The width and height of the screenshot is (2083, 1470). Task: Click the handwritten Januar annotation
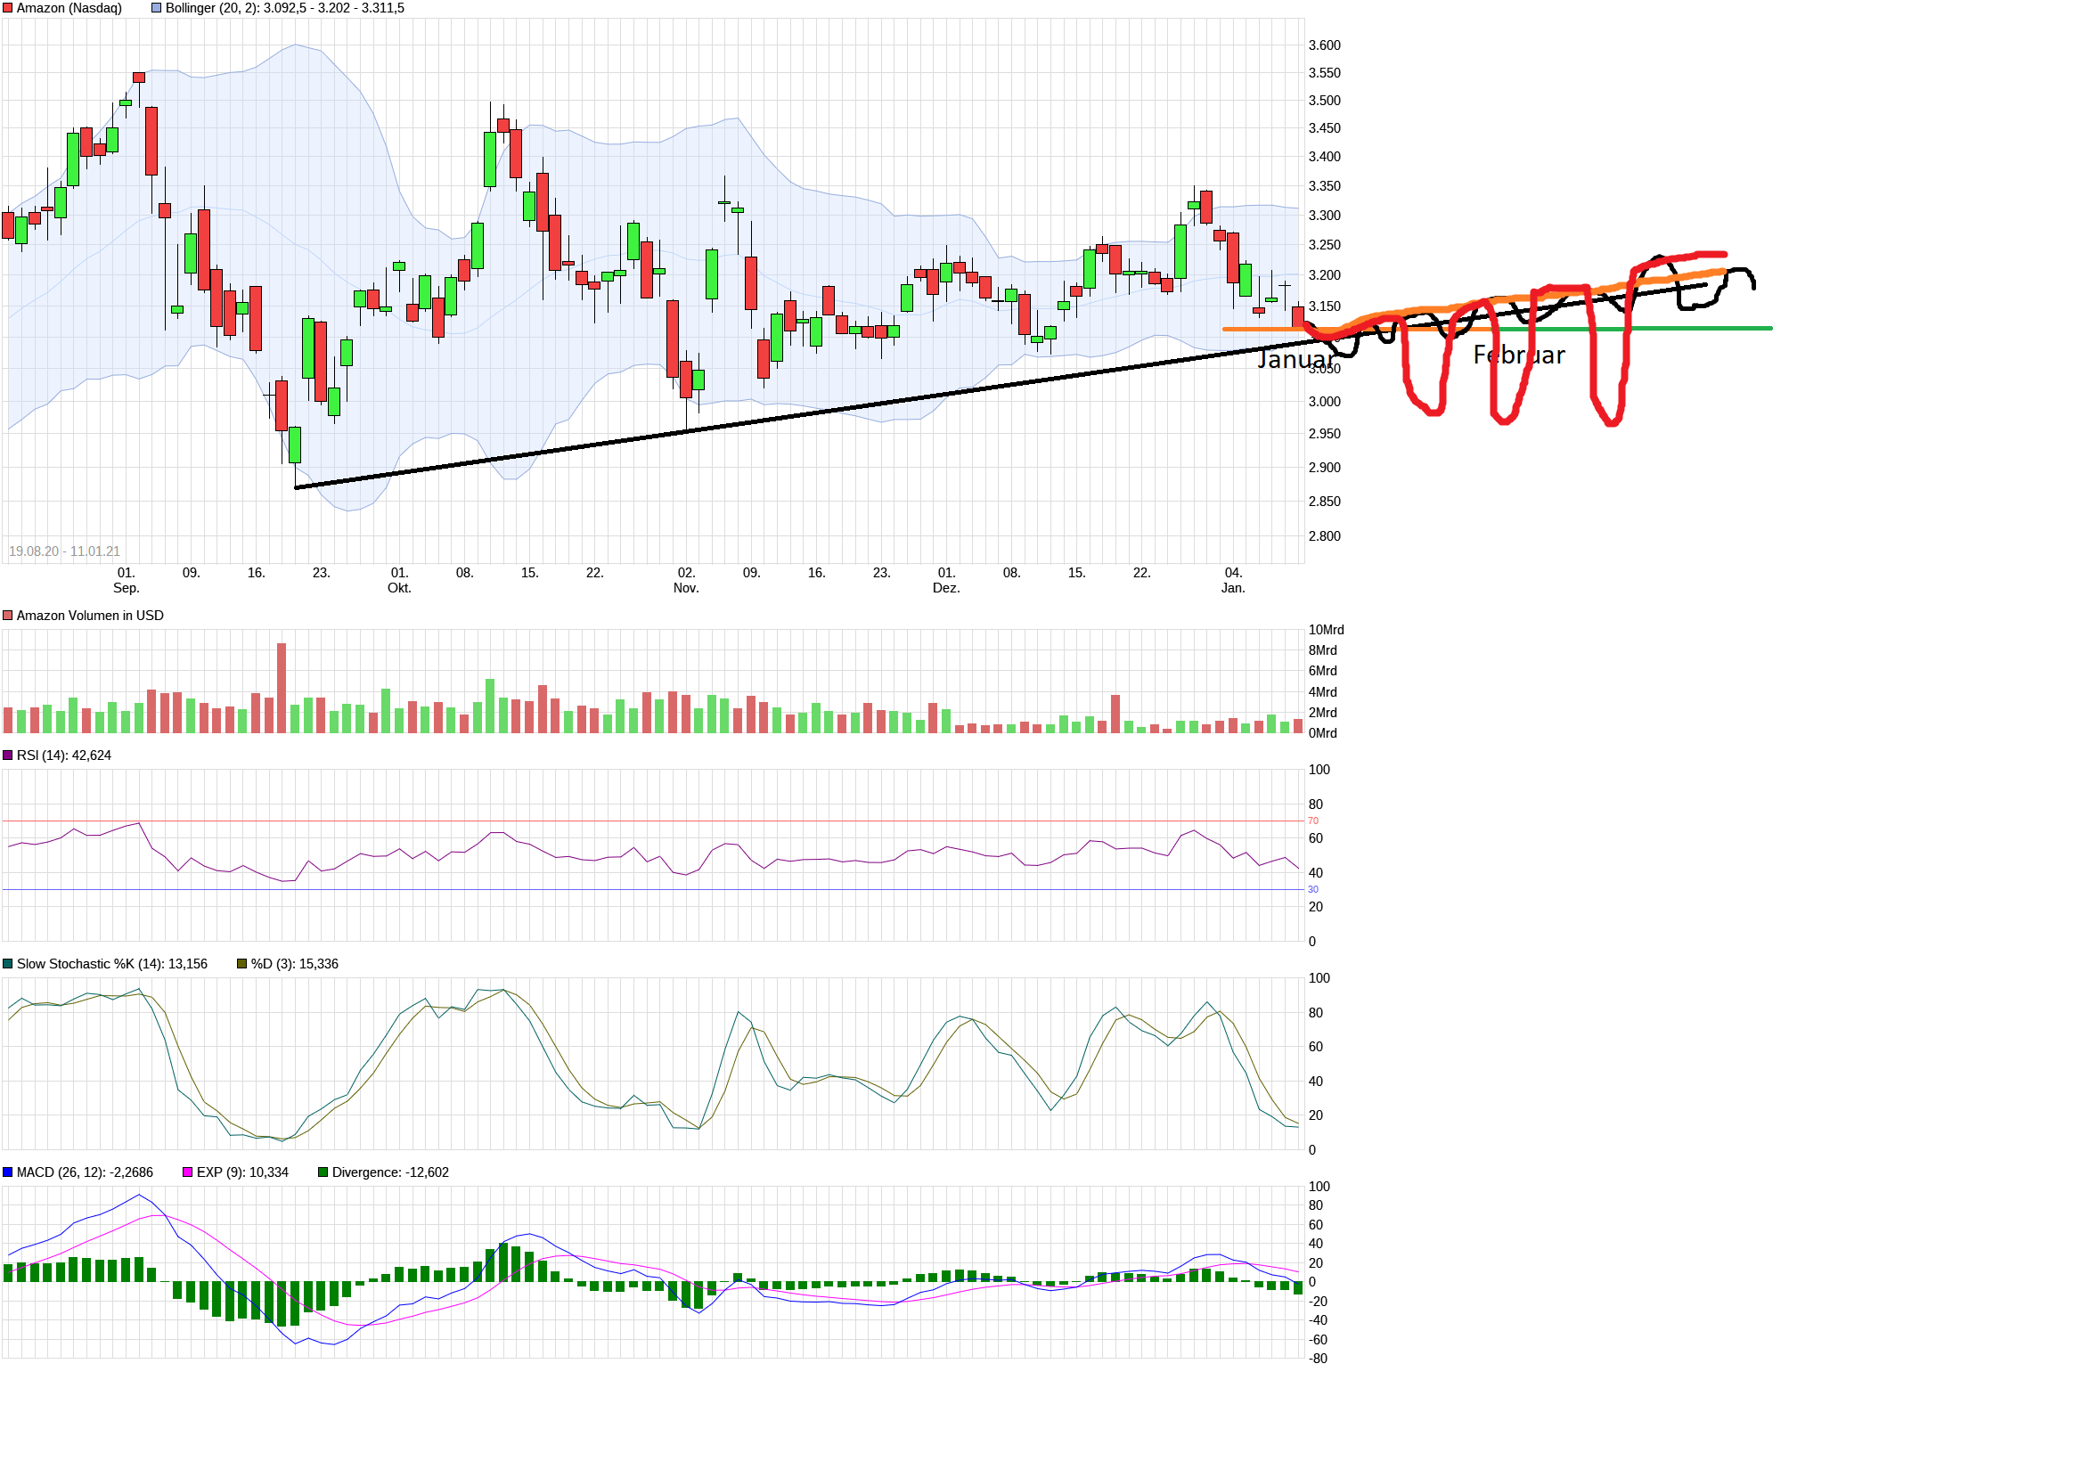click(x=1295, y=360)
